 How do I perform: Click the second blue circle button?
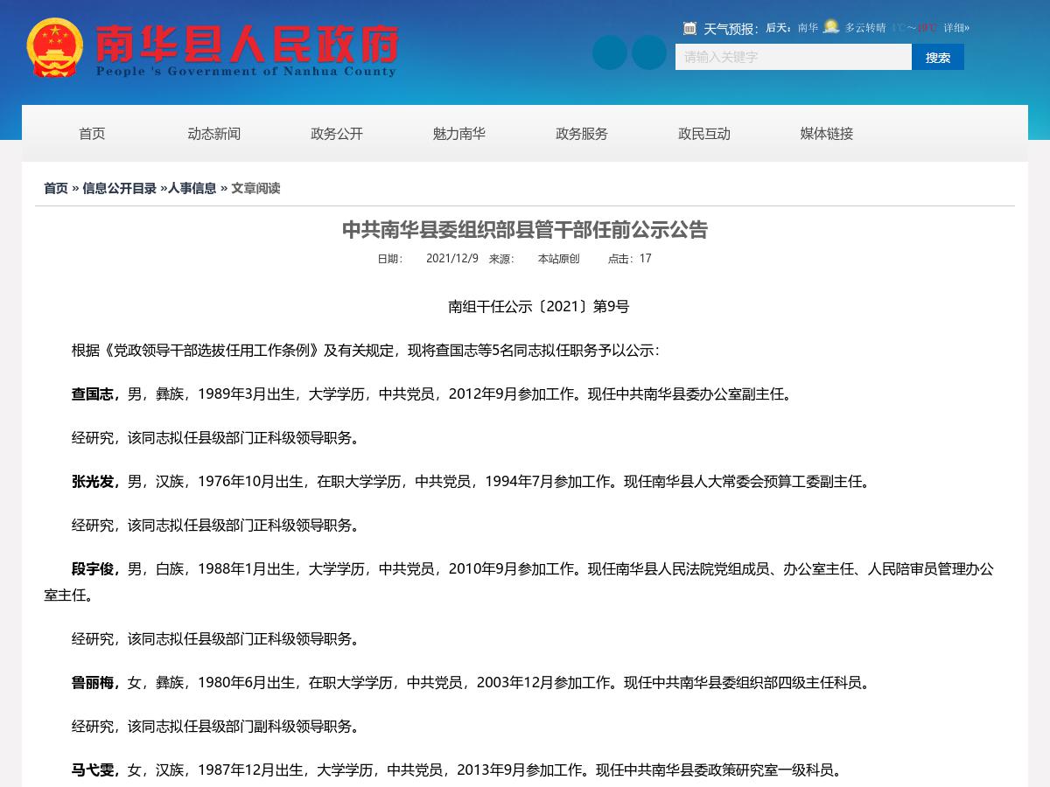coord(649,52)
